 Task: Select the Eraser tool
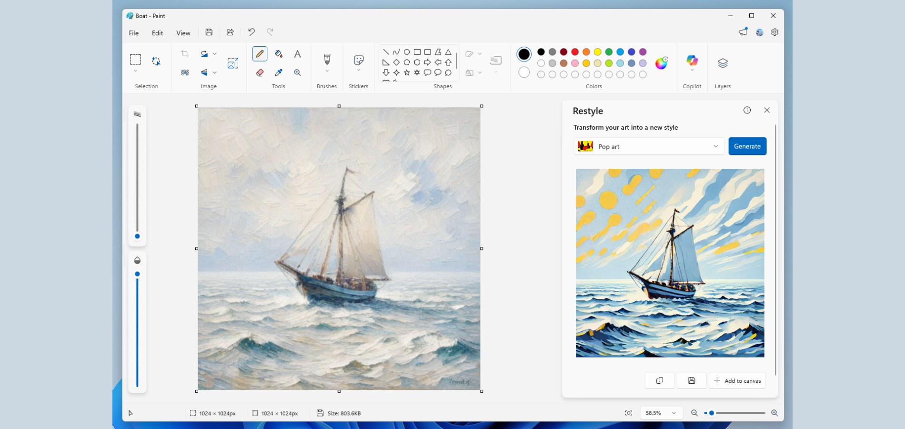[260, 72]
